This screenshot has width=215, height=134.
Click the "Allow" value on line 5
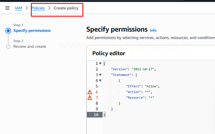[x=151, y=86]
